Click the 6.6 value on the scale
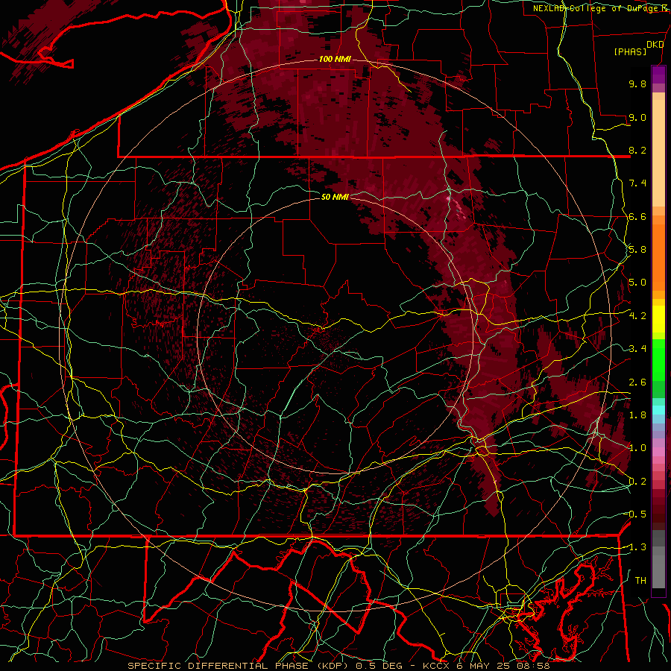 point(637,216)
